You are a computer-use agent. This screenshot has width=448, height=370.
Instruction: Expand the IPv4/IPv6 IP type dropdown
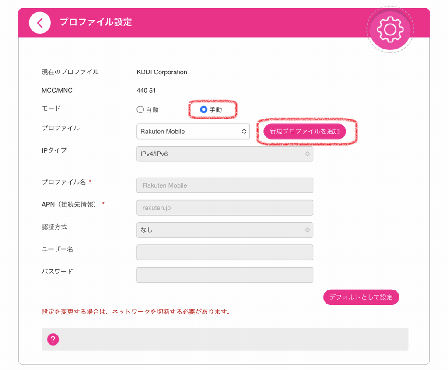pyautogui.click(x=225, y=154)
